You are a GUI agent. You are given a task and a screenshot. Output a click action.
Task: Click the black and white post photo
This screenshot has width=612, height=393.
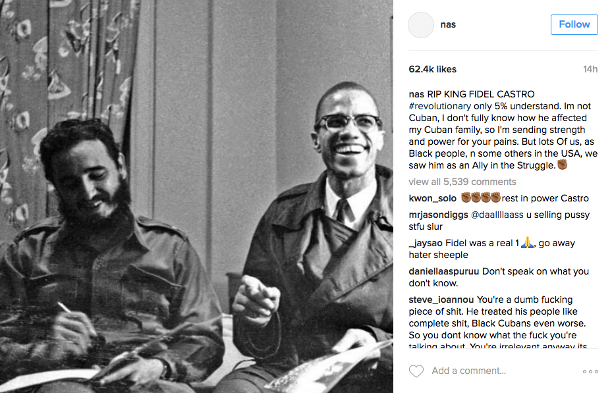(x=196, y=196)
